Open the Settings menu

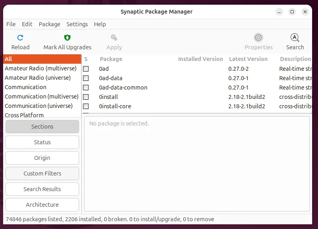tap(77, 24)
